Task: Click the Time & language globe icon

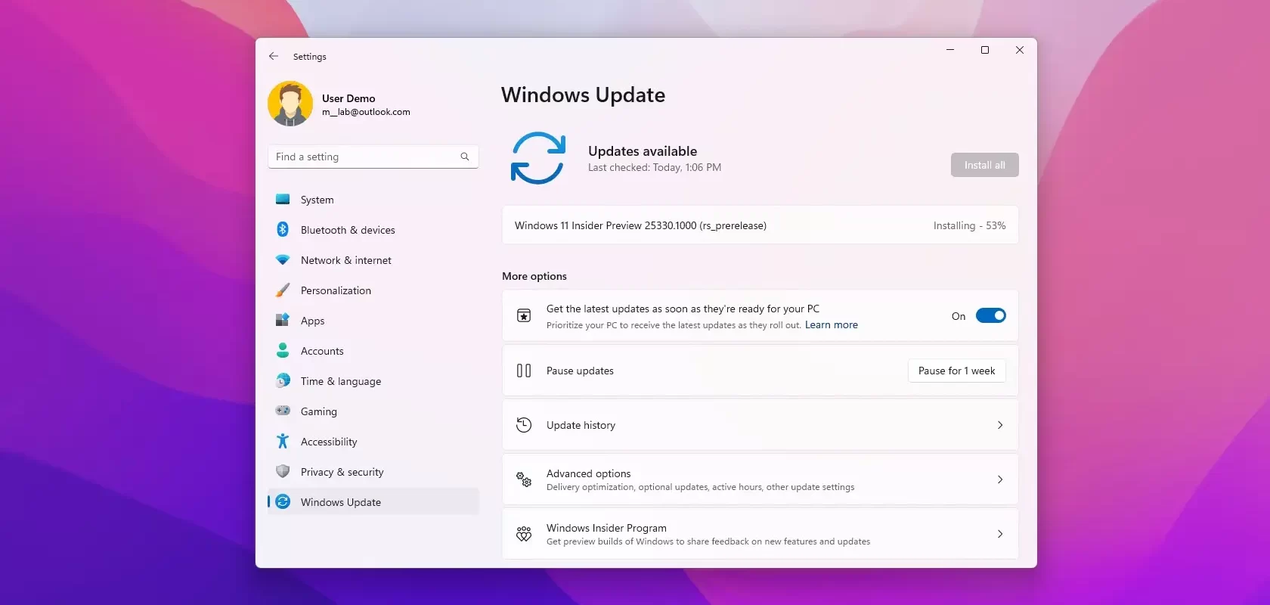Action: [x=283, y=380]
